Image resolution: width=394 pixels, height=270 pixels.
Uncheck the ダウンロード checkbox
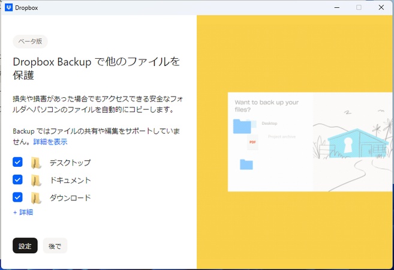[17, 197]
